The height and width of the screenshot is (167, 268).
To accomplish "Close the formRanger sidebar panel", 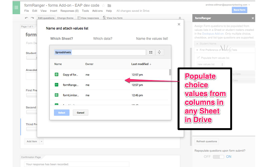I will [253, 18].
